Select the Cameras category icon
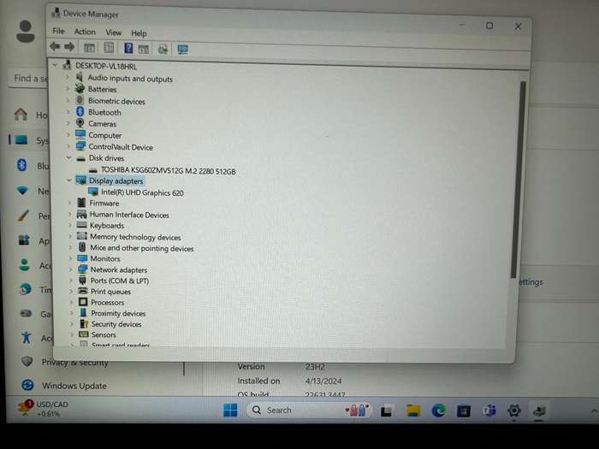 [x=80, y=123]
